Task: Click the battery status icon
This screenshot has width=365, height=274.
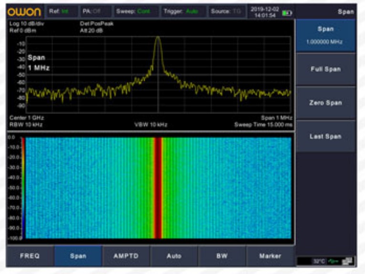Action: coord(287,13)
